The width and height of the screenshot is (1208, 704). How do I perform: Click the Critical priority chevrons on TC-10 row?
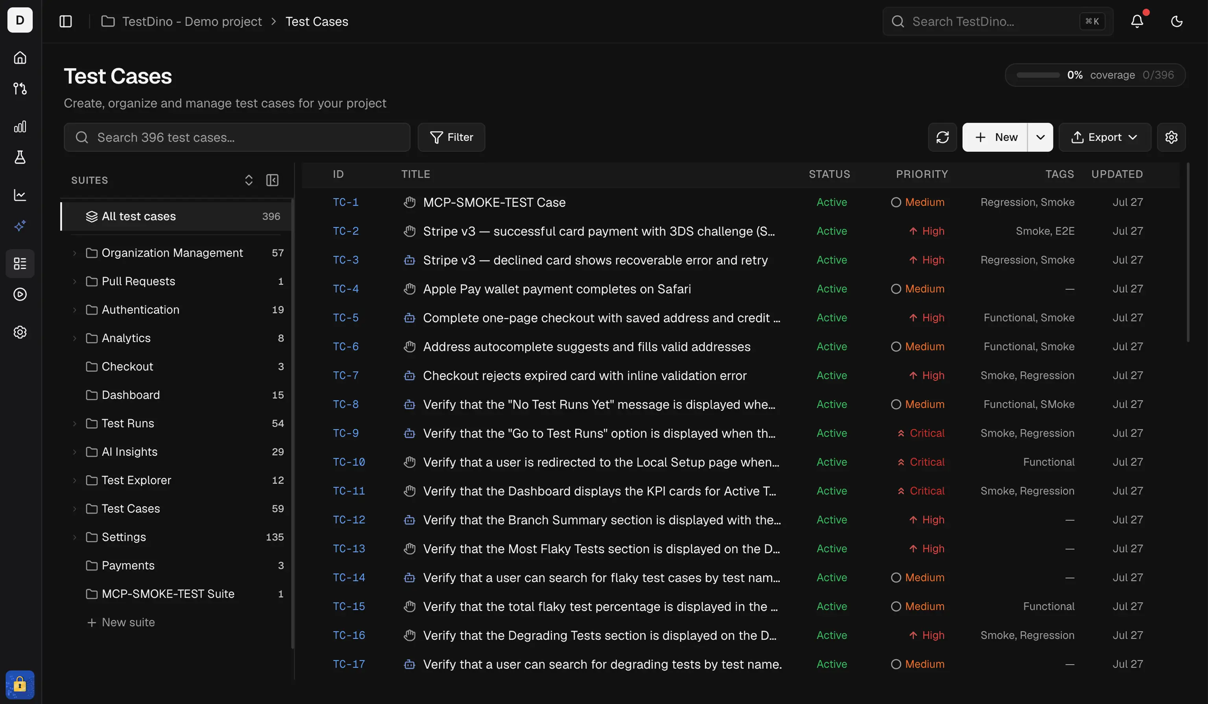(x=901, y=462)
